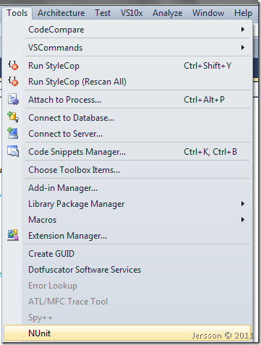Select the NUnit menu entry
Screen dimensions: 261x345
point(127,333)
